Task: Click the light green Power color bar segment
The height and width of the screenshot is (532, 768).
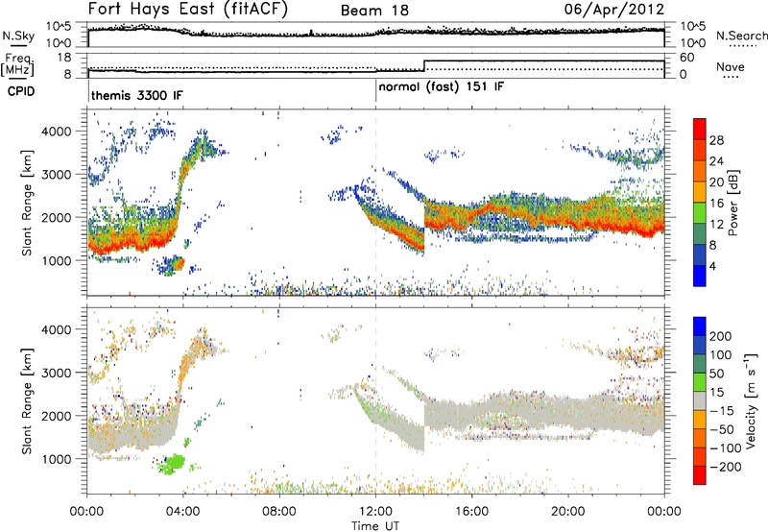Action: [700, 212]
